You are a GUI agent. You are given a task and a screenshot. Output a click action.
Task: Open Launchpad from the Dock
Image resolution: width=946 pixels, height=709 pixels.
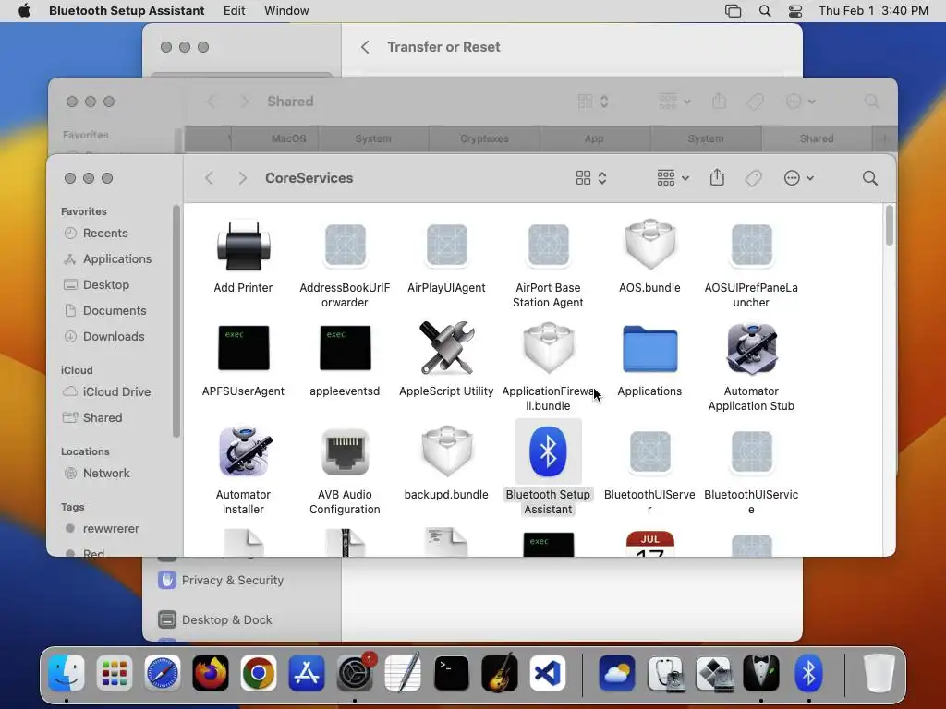click(114, 673)
